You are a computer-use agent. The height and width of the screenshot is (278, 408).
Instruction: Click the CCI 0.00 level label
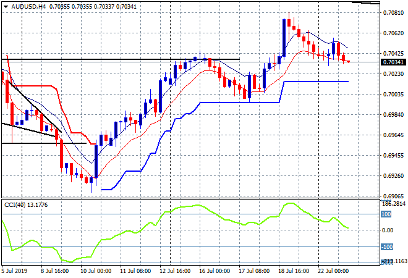click(388, 230)
